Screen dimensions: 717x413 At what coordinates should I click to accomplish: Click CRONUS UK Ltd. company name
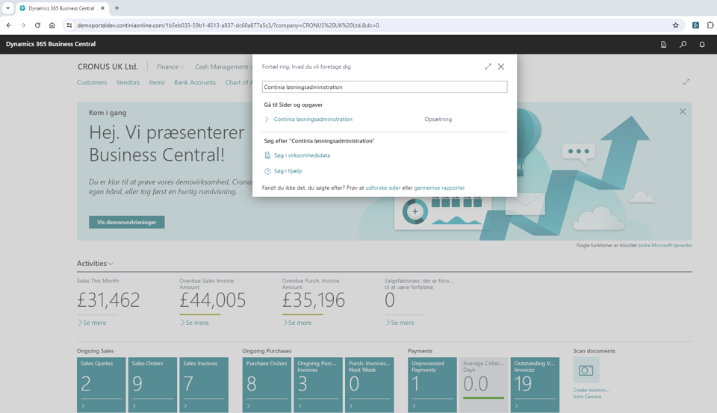108,66
